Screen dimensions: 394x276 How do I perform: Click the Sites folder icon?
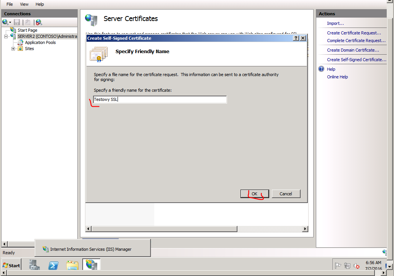[x=21, y=49]
